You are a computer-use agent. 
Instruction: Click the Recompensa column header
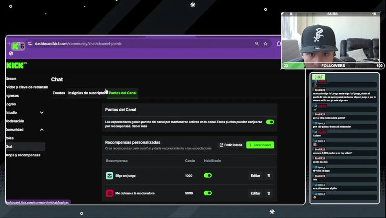pos(117,161)
